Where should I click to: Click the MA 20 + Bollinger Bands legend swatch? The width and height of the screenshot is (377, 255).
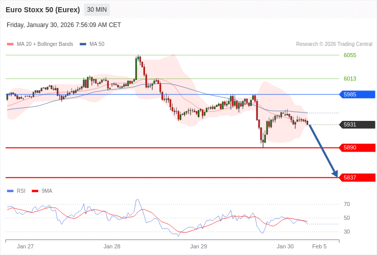10,44
